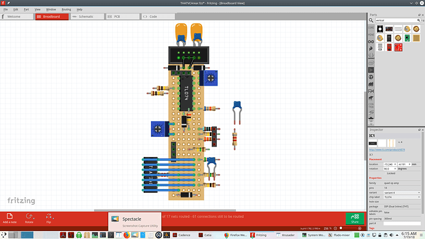Open the TL074 product datasheet link

[387, 150]
